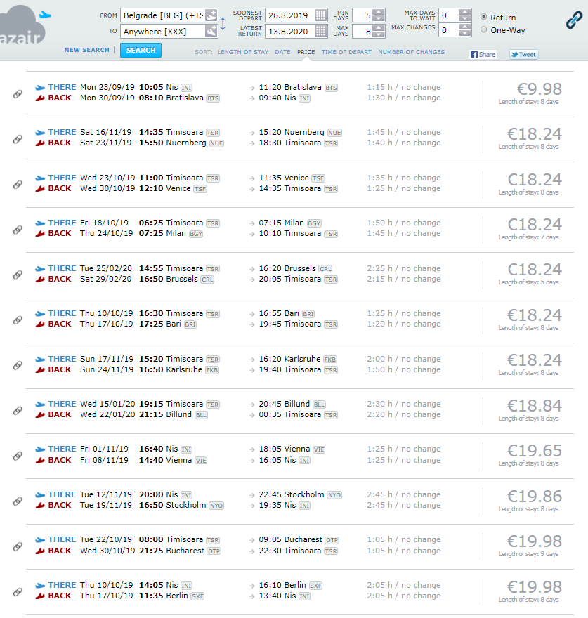Increase Max Days To Wait value
The width and height of the screenshot is (588, 618).
click(x=465, y=12)
